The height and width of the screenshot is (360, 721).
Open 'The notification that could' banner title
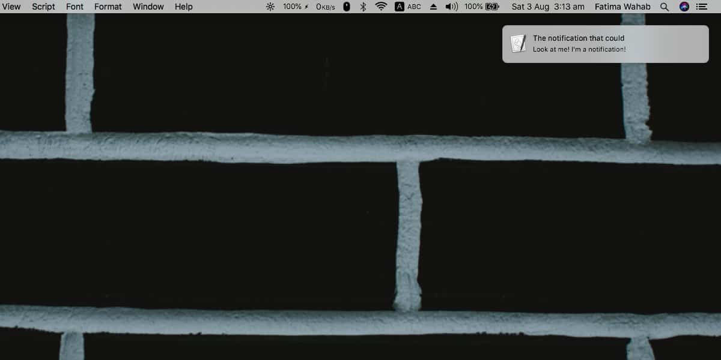pyautogui.click(x=579, y=38)
